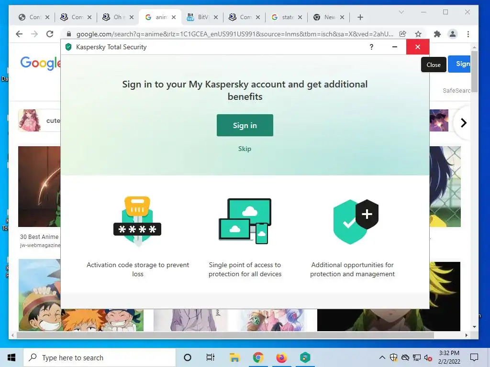Select the 'cute' anime suggestion chip
The height and width of the screenshot is (367, 490).
(x=39, y=120)
